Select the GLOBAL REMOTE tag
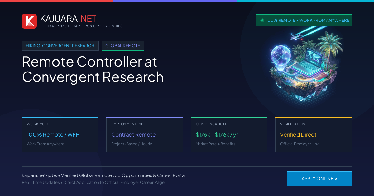The width and height of the screenshot is (374, 196). click(123, 46)
